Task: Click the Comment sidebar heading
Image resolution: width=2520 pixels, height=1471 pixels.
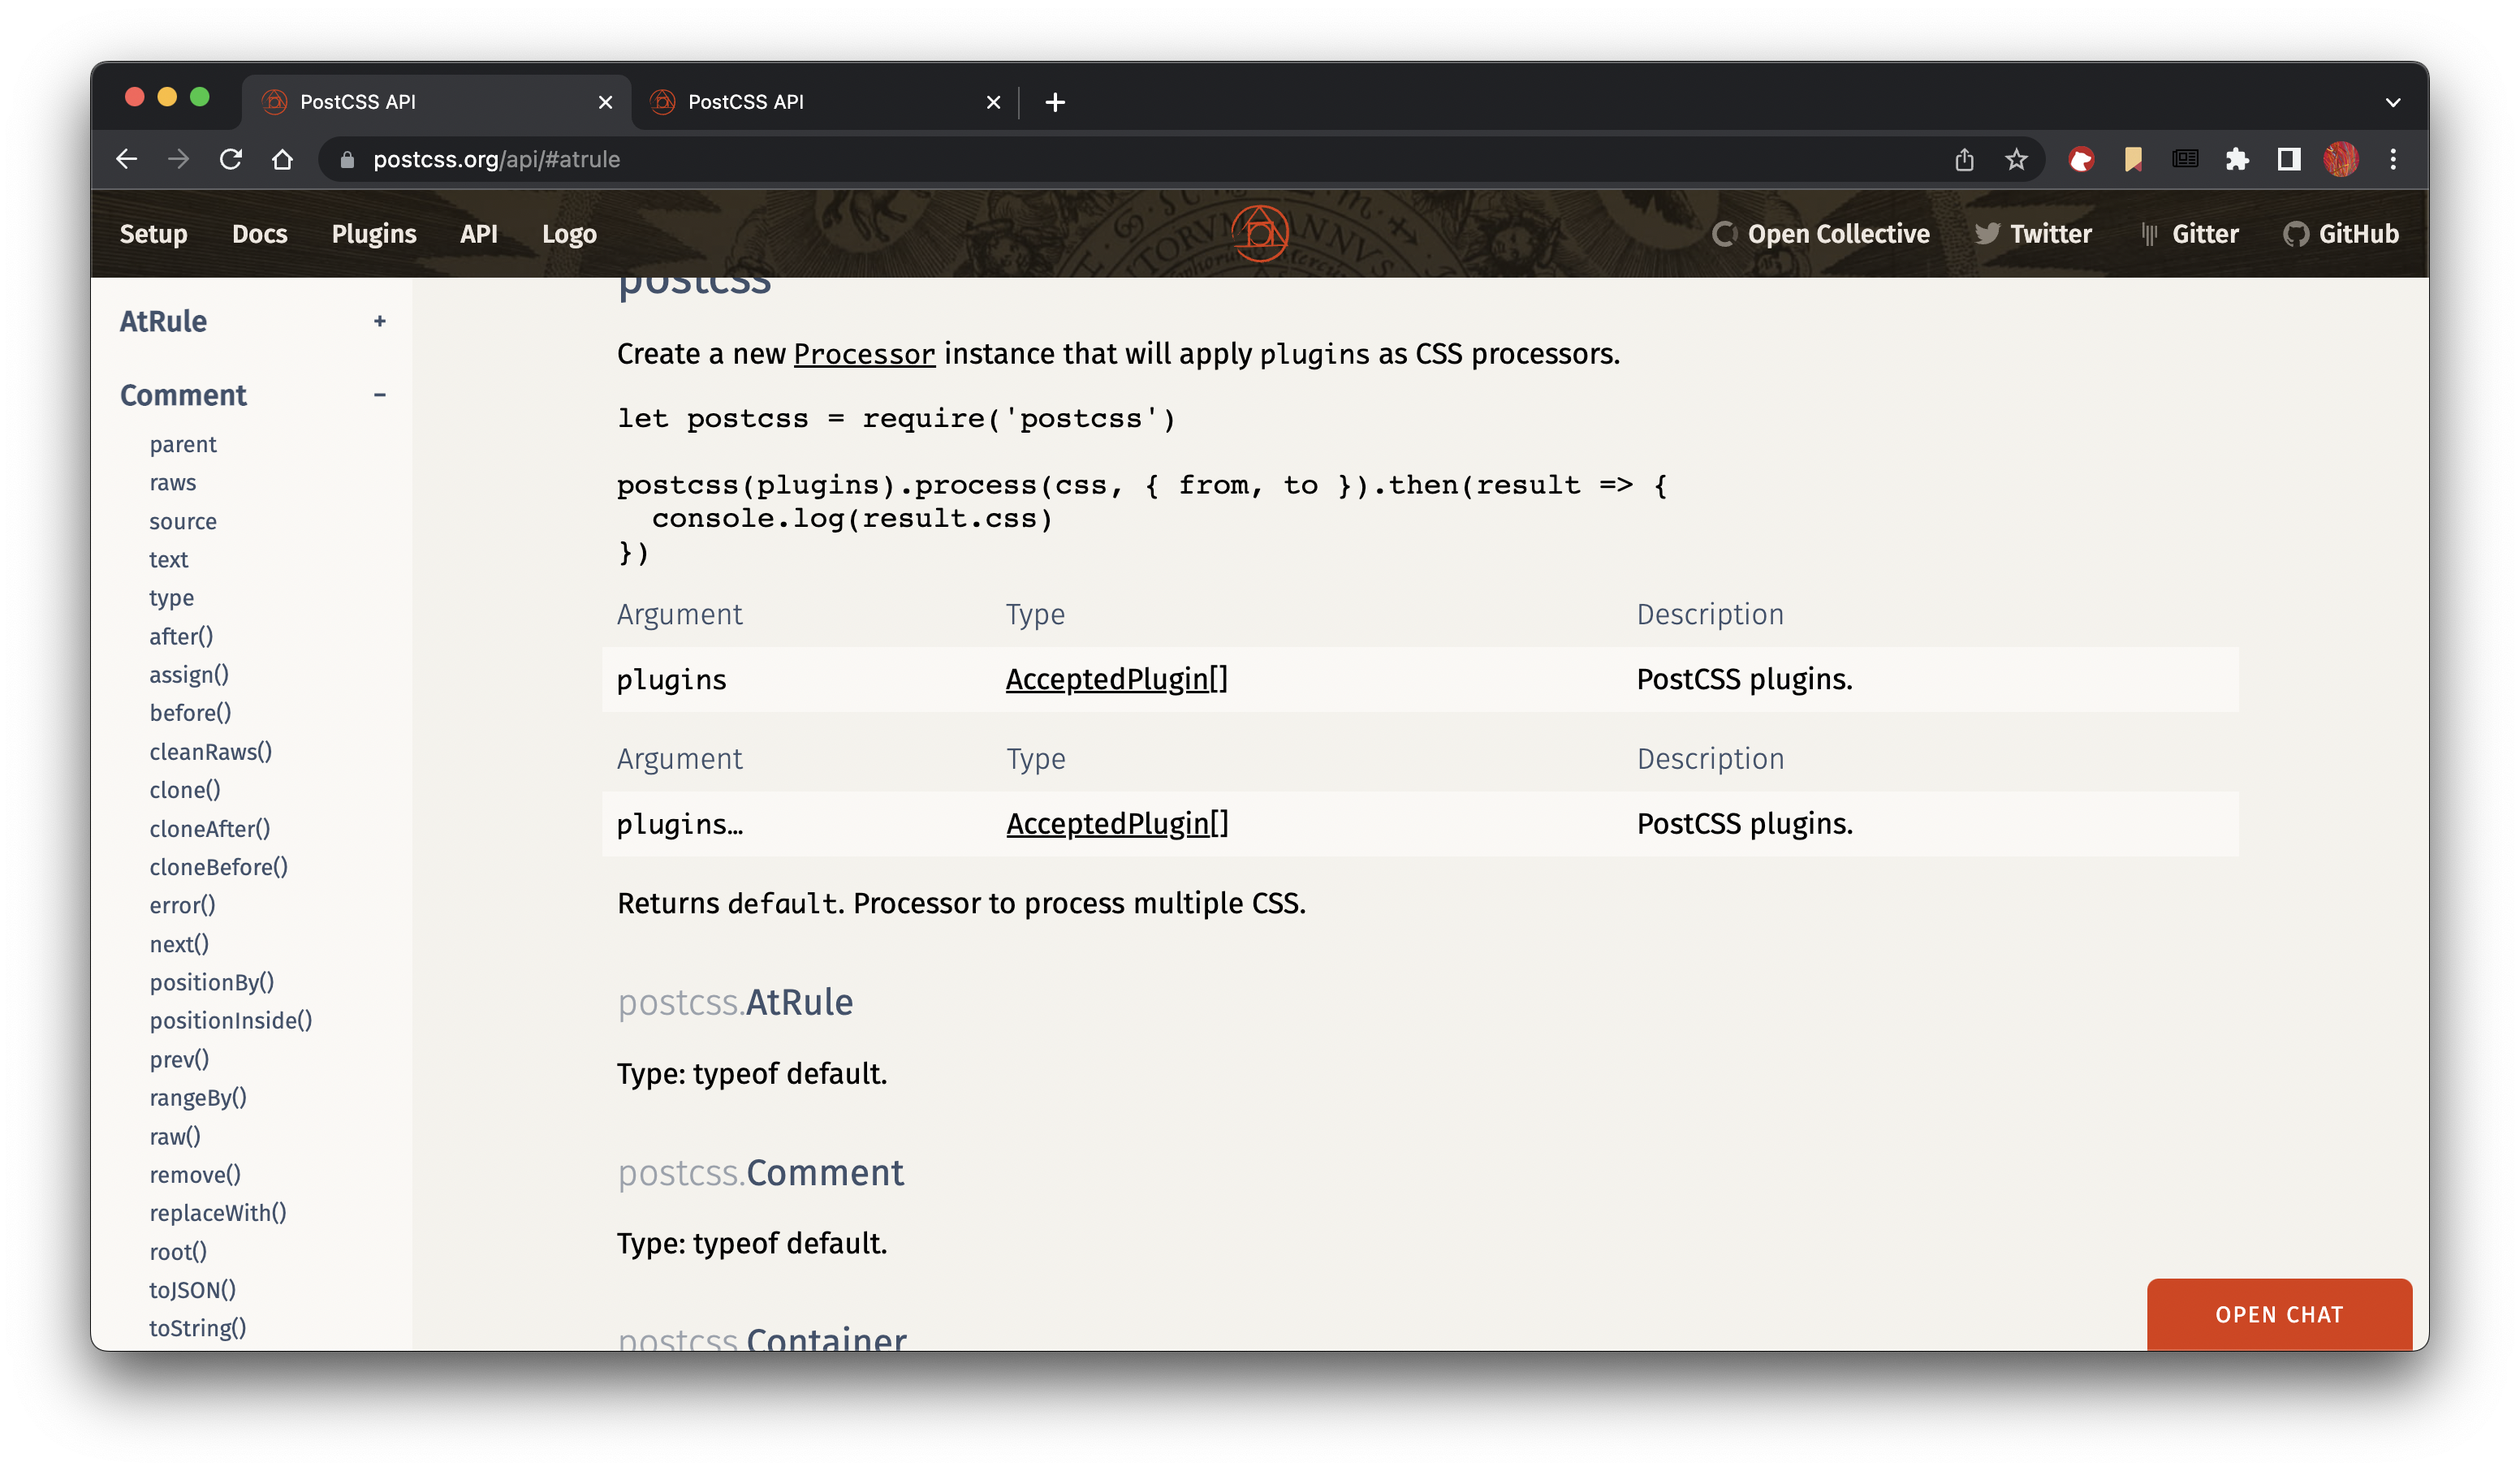Action: [x=183, y=395]
